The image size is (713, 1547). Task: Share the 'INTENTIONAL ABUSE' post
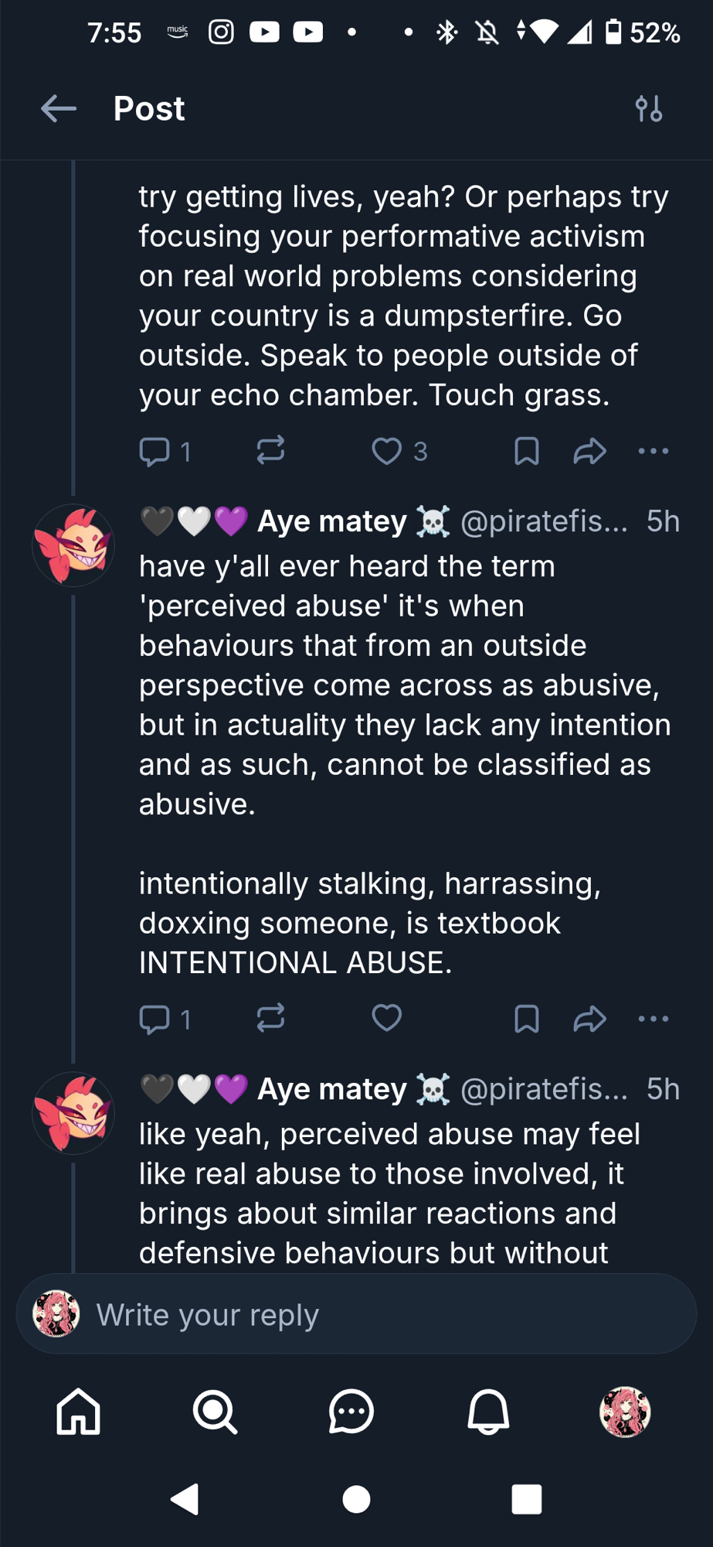tap(589, 1019)
